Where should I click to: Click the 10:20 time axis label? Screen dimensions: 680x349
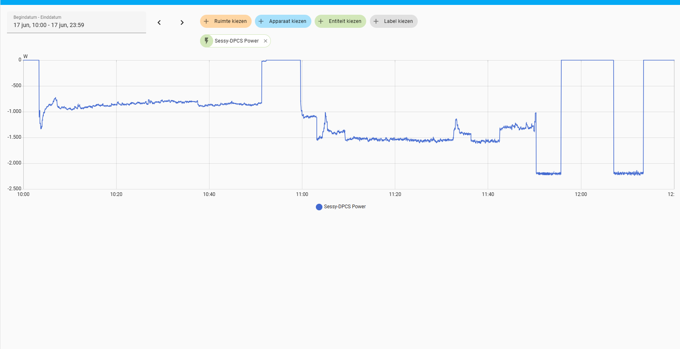pyautogui.click(x=116, y=194)
